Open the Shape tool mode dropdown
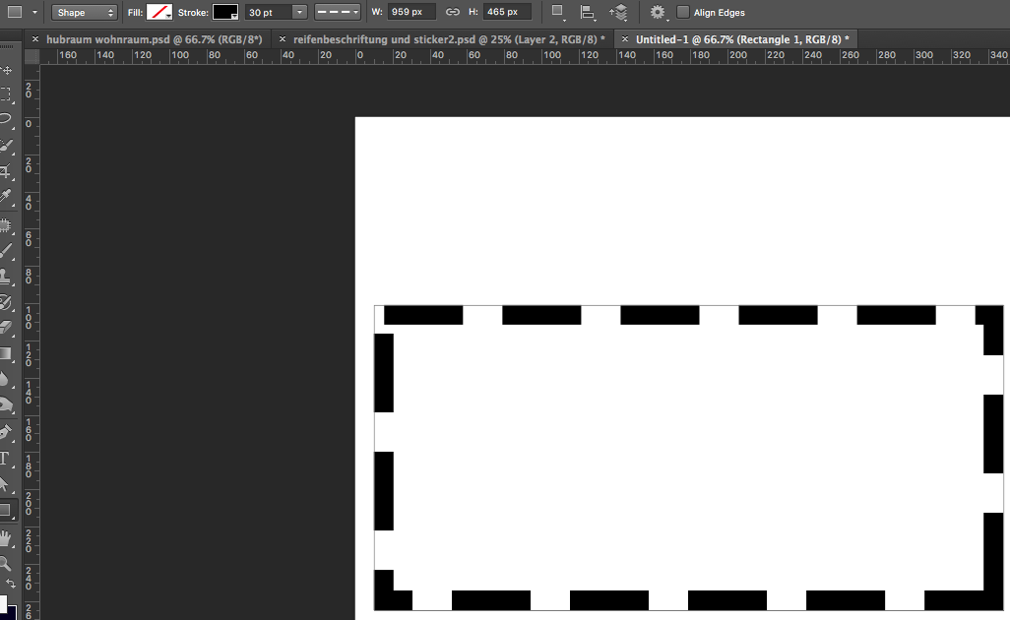The image size is (1010, 620). click(x=84, y=12)
